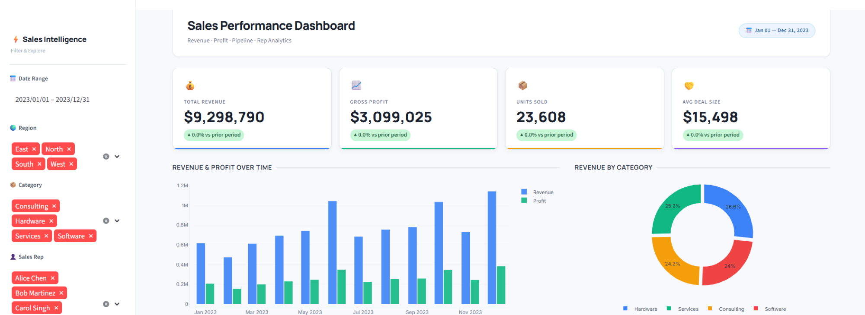This screenshot has height=315, width=865.
Task: Click the Software red legend swatch
Action: 756,309
